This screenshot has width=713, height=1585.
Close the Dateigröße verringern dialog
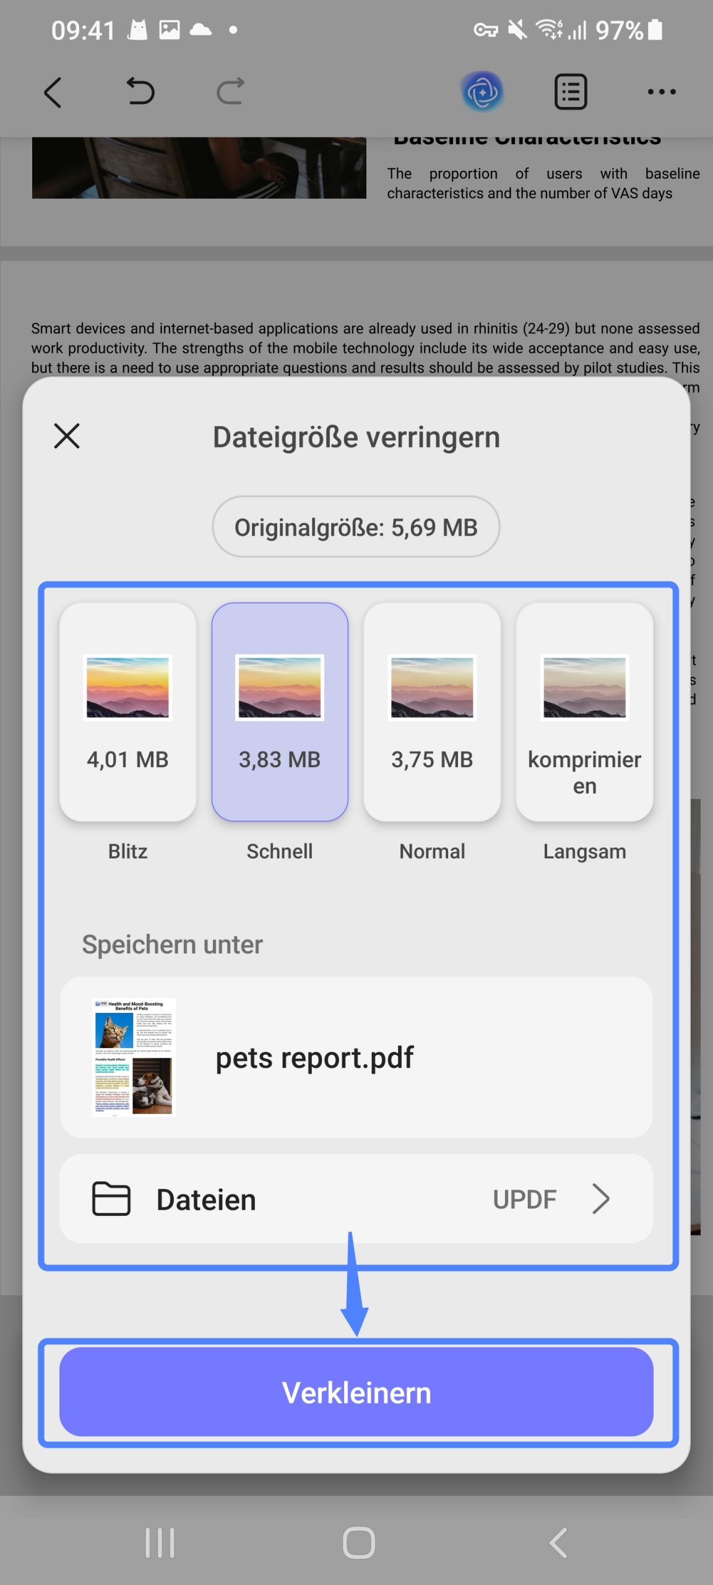(x=67, y=436)
